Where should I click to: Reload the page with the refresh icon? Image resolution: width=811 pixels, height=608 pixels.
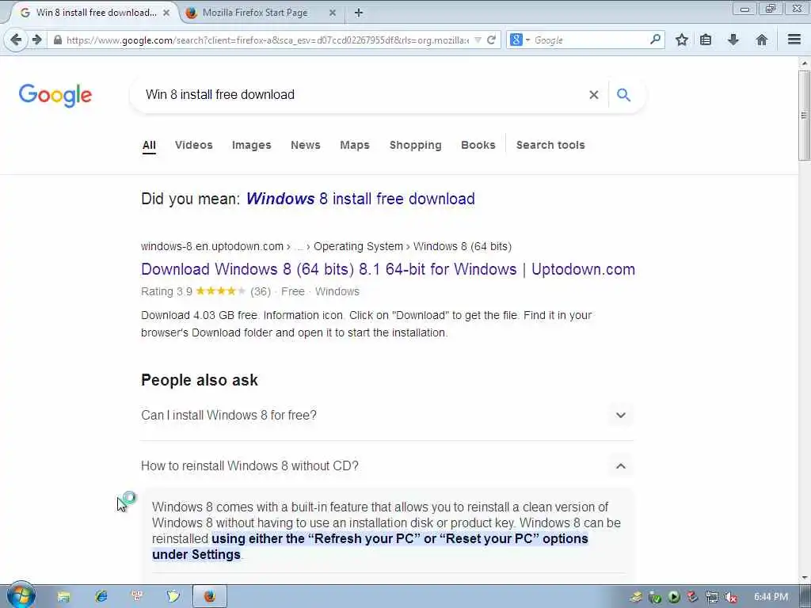pyautogui.click(x=491, y=40)
